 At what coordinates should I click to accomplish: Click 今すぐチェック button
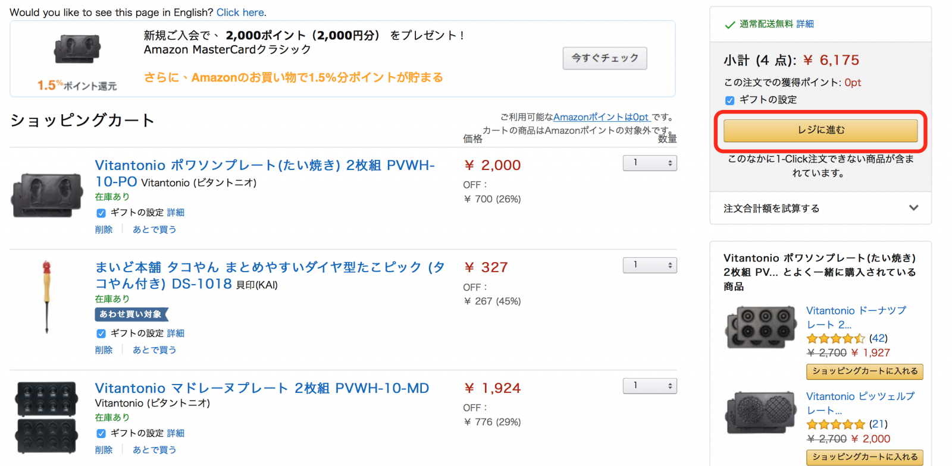point(605,58)
